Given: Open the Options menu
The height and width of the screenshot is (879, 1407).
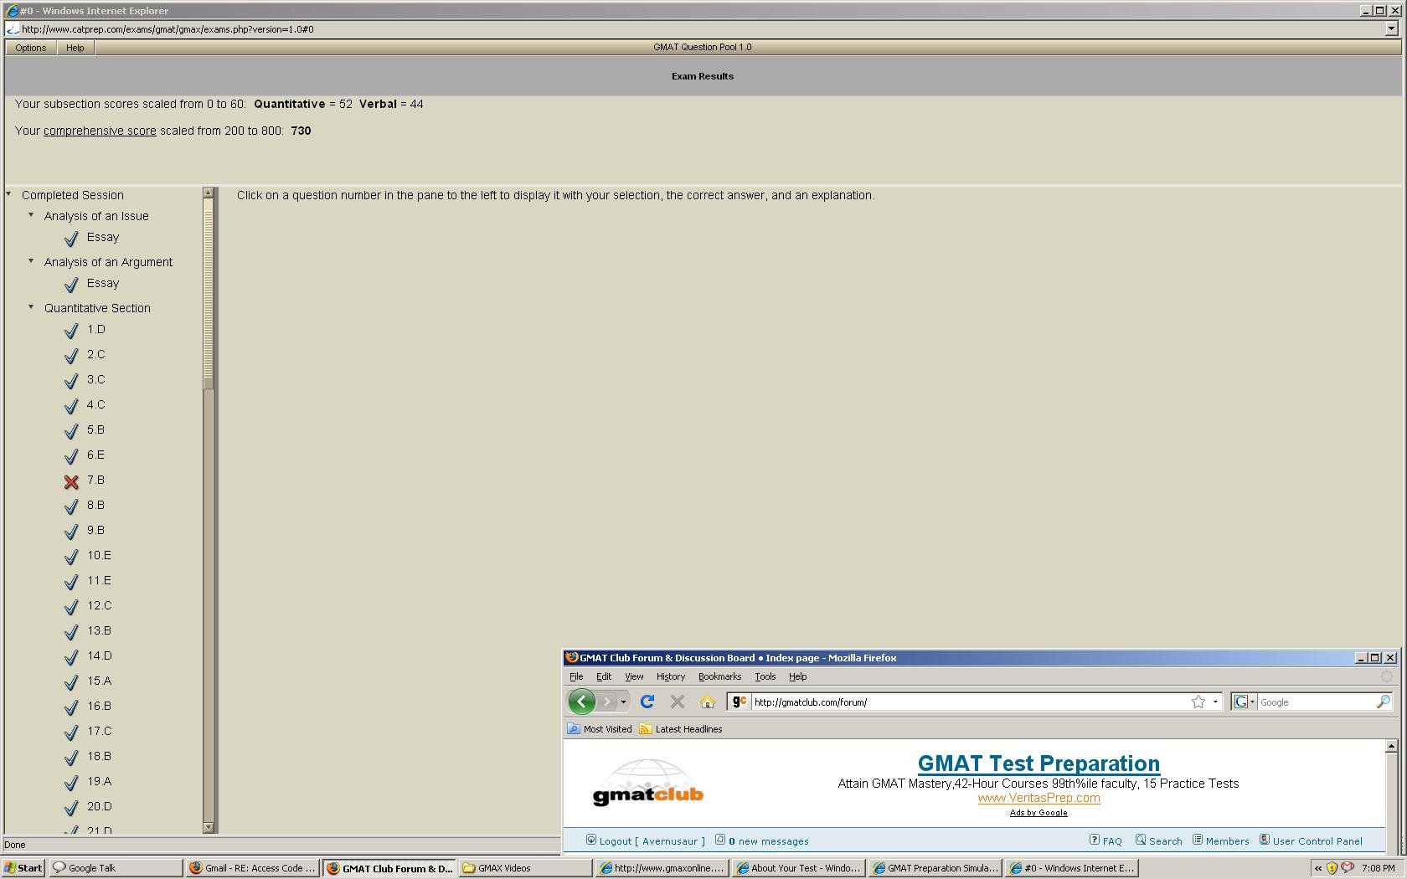Looking at the screenshot, I should point(30,48).
